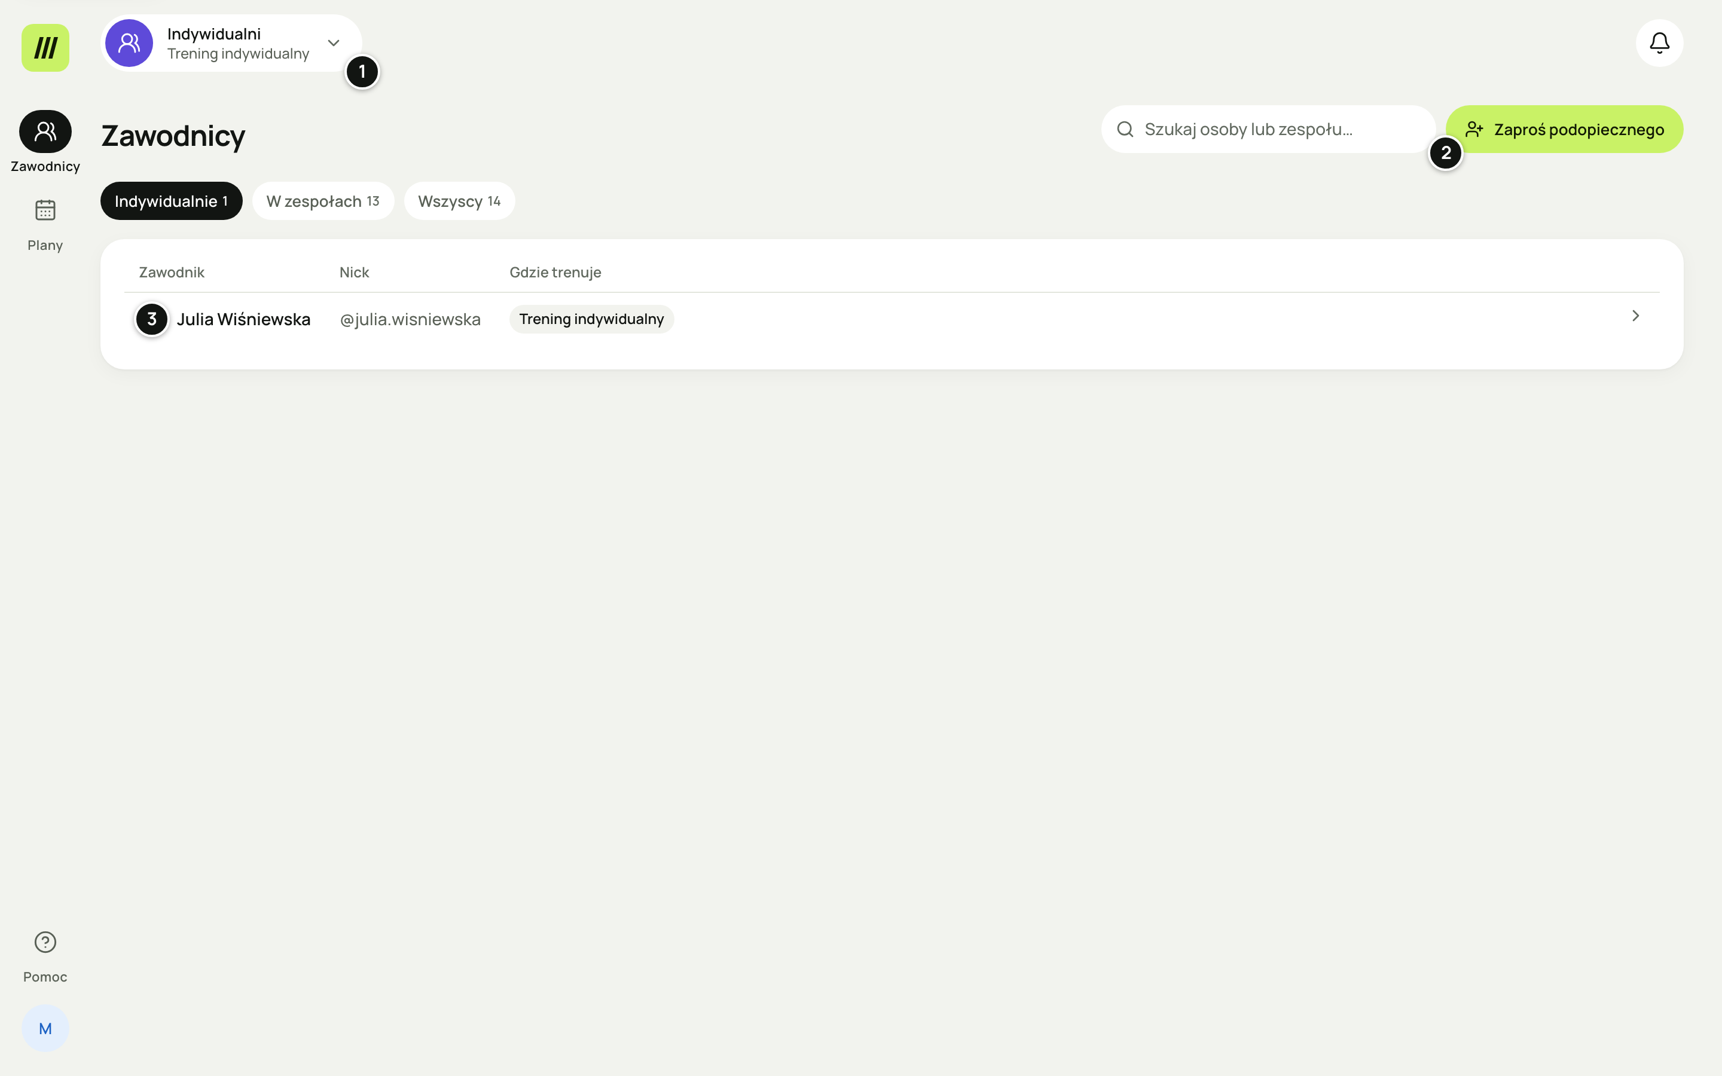Click the Trening indywidualny tag
This screenshot has width=1722, height=1076.
591,320
